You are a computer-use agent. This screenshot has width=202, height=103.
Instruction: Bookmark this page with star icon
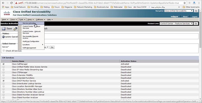point(185,3)
